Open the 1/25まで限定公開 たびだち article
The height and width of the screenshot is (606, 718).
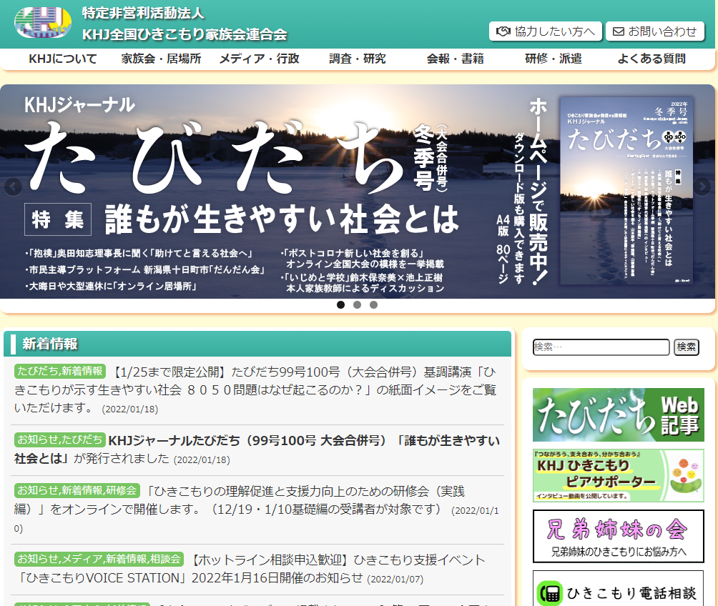click(255, 389)
